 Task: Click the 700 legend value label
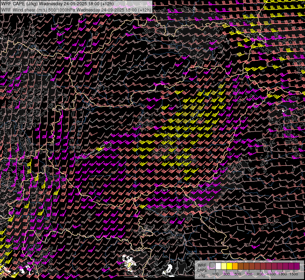249,274
